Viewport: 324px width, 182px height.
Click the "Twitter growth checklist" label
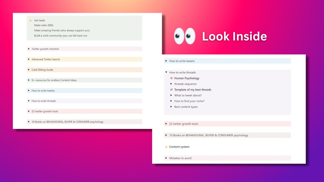click(x=45, y=49)
